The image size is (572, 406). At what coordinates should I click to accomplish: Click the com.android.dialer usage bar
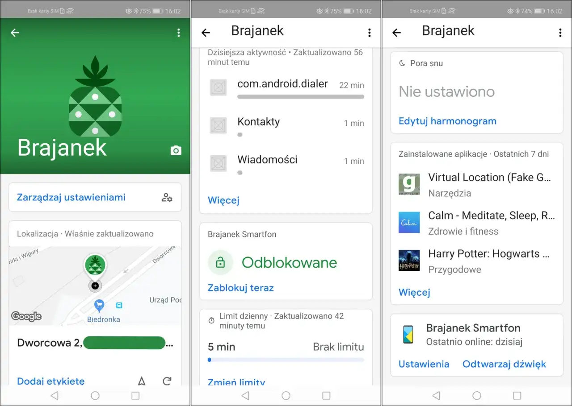301,96
